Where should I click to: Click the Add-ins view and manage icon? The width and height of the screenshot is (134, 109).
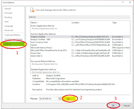click(x=32, y=10)
